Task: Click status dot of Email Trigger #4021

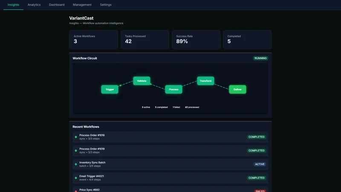Action: (x=76, y=178)
